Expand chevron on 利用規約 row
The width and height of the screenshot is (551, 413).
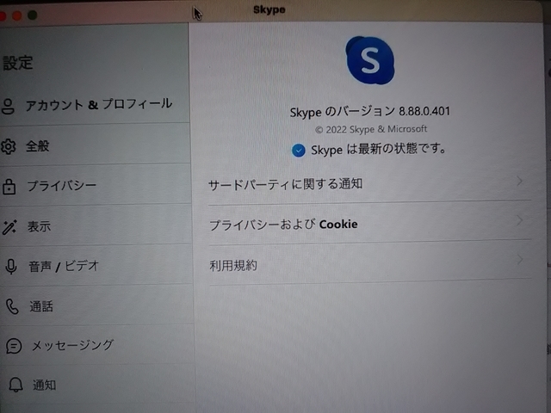520,260
